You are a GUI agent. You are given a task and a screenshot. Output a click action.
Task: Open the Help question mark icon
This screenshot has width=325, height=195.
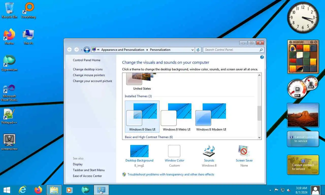coord(262,57)
